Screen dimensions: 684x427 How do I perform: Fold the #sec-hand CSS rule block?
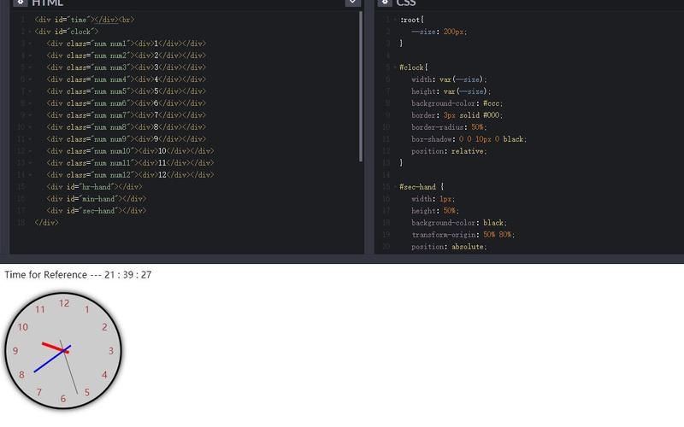point(394,187)
